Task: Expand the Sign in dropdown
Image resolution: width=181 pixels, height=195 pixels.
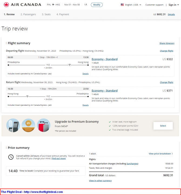Action: (x=174, y=5)
